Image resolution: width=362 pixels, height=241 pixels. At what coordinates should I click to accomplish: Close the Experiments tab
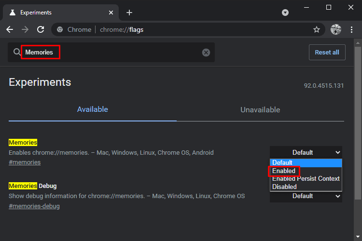[x=111, y=13]
